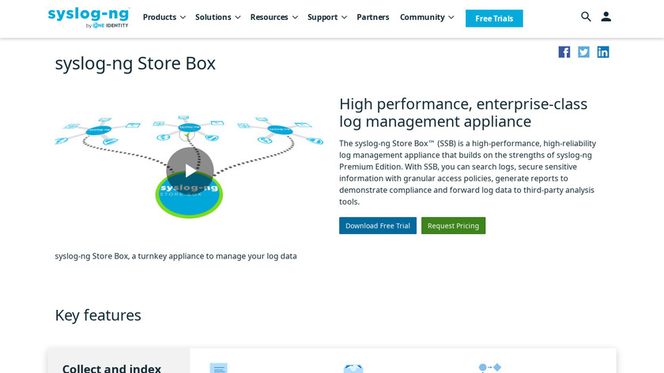Click the green Request Pricing button
Image resolution: width=664 pixels, height=373 pixels.
click(453, 226)
